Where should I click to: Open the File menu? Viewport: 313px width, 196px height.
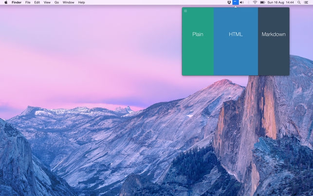28,2
